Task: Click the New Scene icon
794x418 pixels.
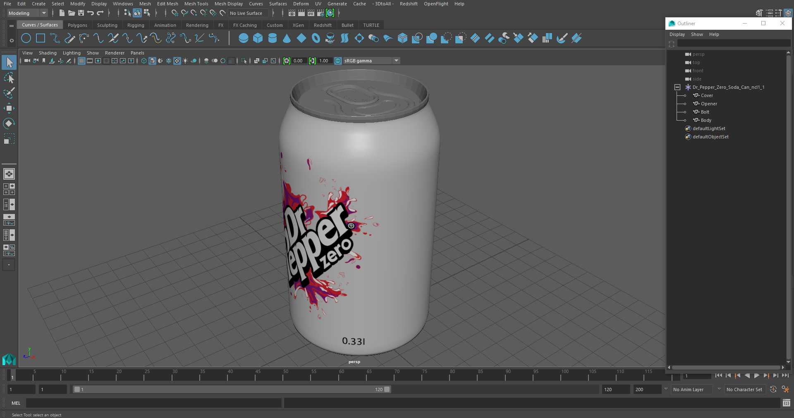Action: [x=62, y=13]
